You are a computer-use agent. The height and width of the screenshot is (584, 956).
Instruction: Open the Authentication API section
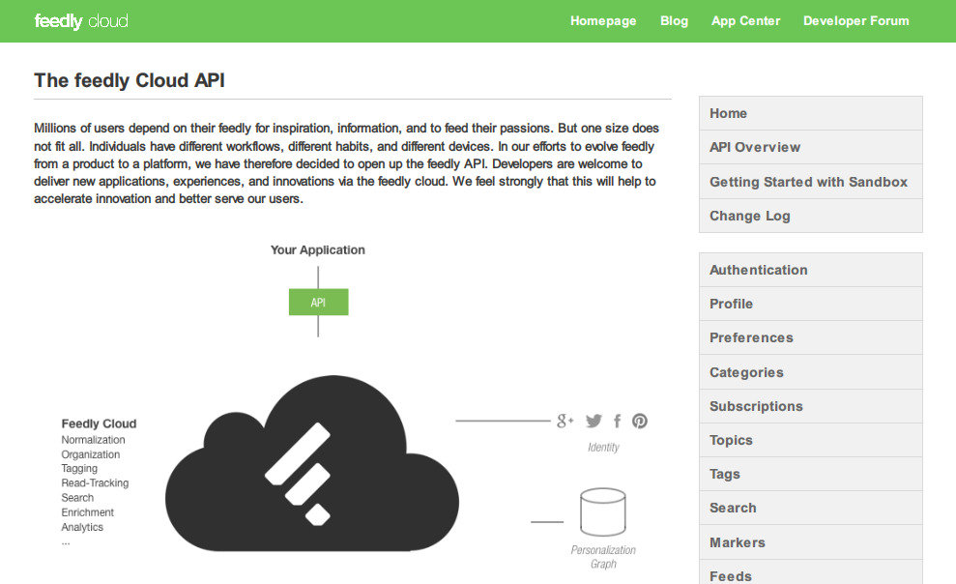pos(758,270)
